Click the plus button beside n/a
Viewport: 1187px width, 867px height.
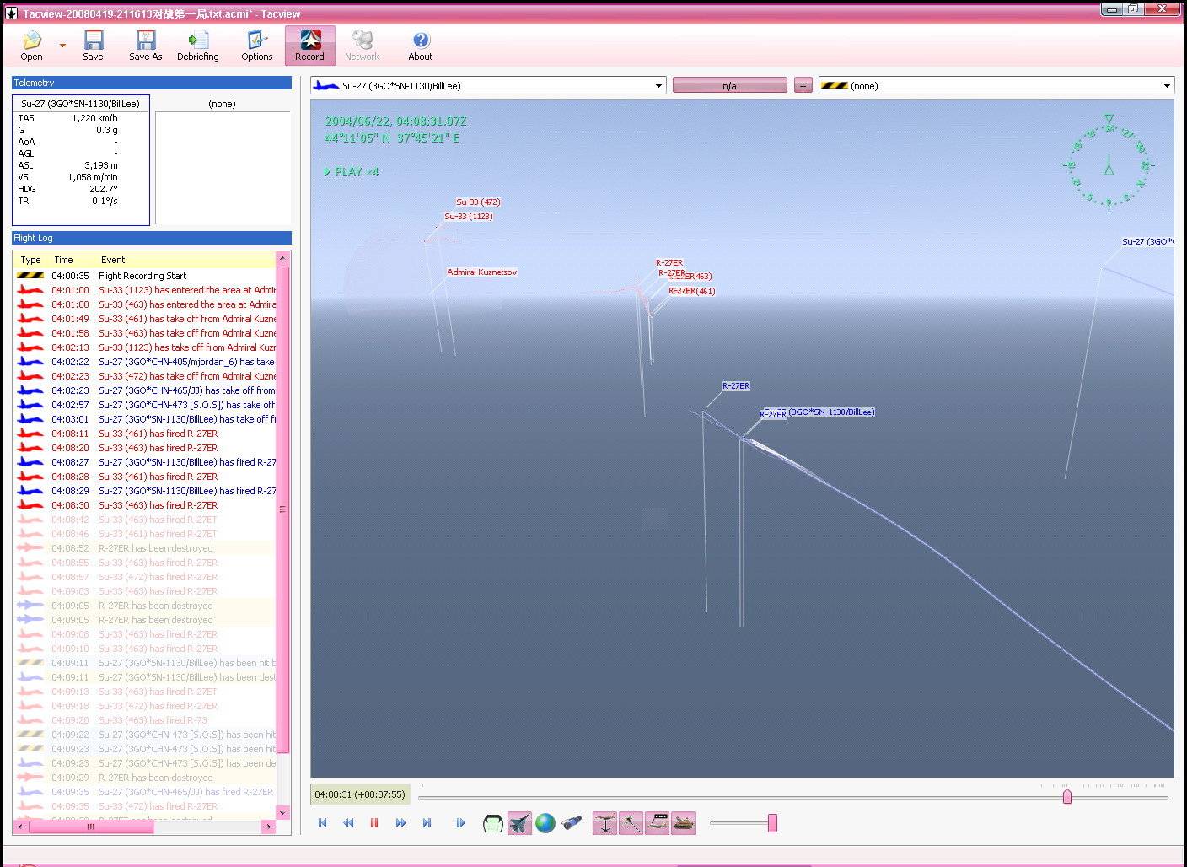[x=803, y=86]
